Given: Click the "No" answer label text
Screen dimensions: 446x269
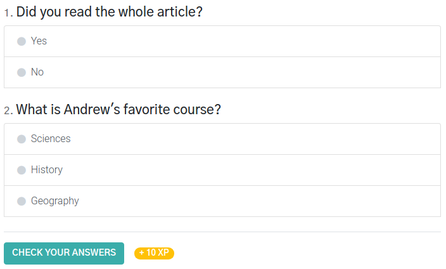Looking at the screenshot, I should pyautogui.click(x=37, y=72).
